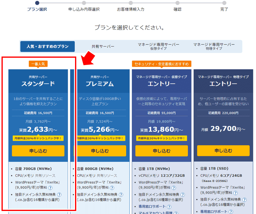Image resolution: width=256 pixels, height=214 pixels.
Task: Click 申し込む for the 物理タイプ エントリー plan
Action: tap(223, 151)
